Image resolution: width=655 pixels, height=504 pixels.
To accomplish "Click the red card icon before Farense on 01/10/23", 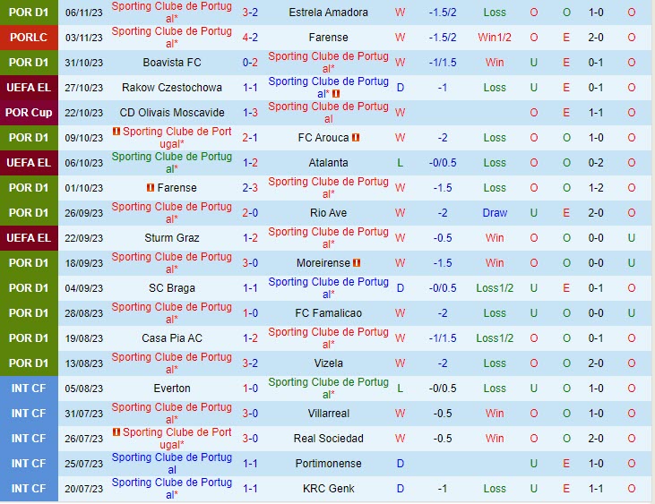I will coord(151,188).
